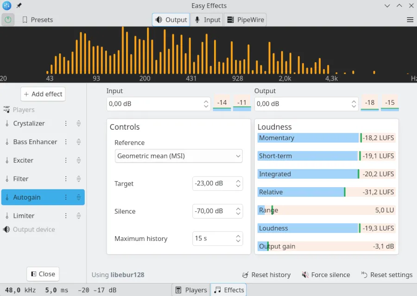Open the Presets popover

[37, 19]
